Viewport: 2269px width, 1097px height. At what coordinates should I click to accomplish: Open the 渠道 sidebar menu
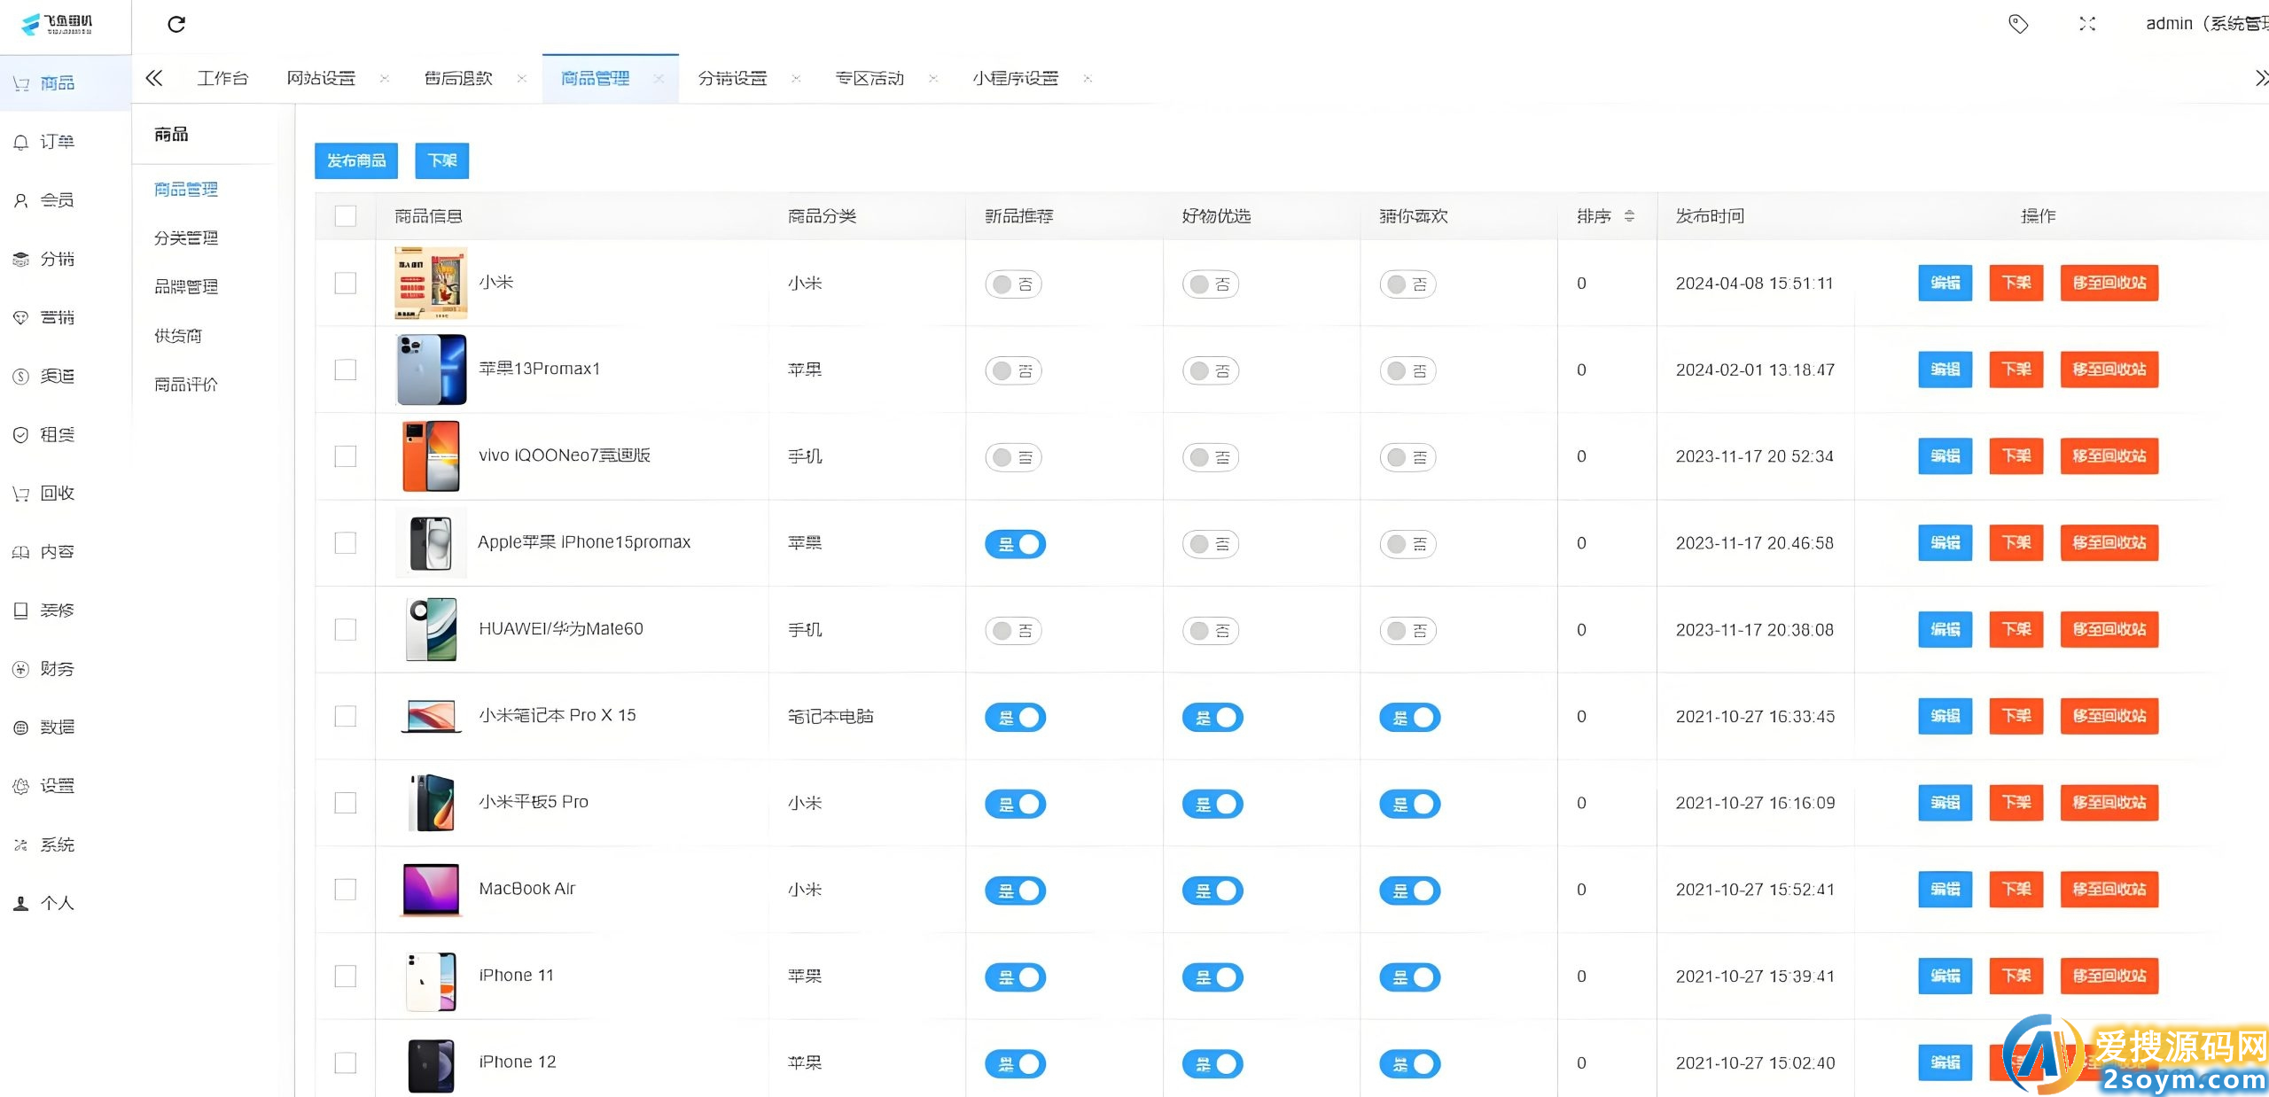[x=66, y=376]
